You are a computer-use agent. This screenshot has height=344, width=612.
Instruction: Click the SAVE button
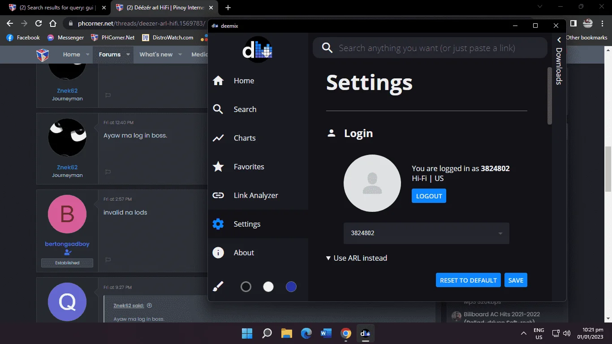pos(516,280)
